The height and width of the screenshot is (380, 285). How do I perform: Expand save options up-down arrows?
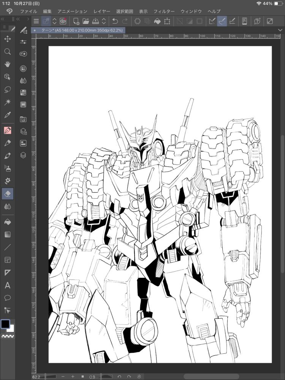[104, 21]
